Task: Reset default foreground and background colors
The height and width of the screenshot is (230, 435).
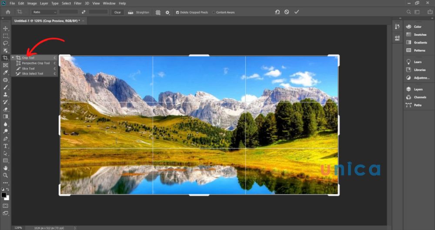Action: coord(3,189)
